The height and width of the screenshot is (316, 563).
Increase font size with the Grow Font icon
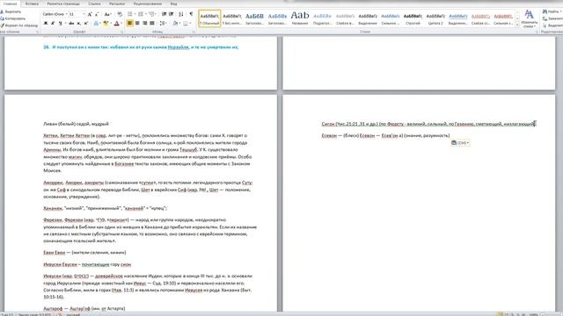(90, 14)
